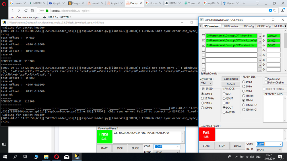The height and width of the screenshot is (161, 287).
Task: Browse file for rboot.bin row
Action: [x=259, y=36]
